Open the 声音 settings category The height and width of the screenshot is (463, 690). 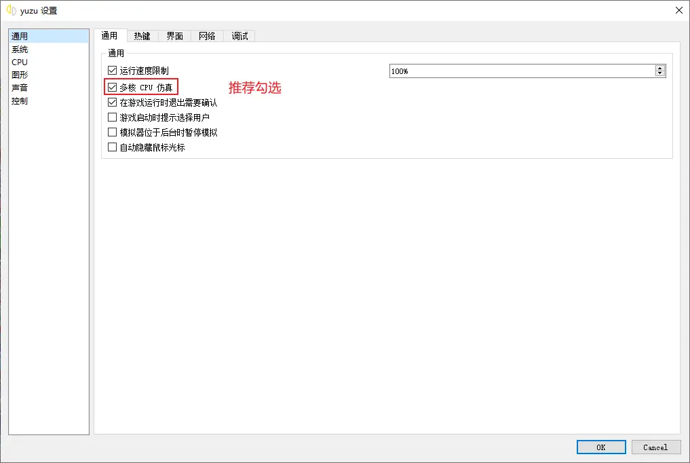tap(19, 88)
